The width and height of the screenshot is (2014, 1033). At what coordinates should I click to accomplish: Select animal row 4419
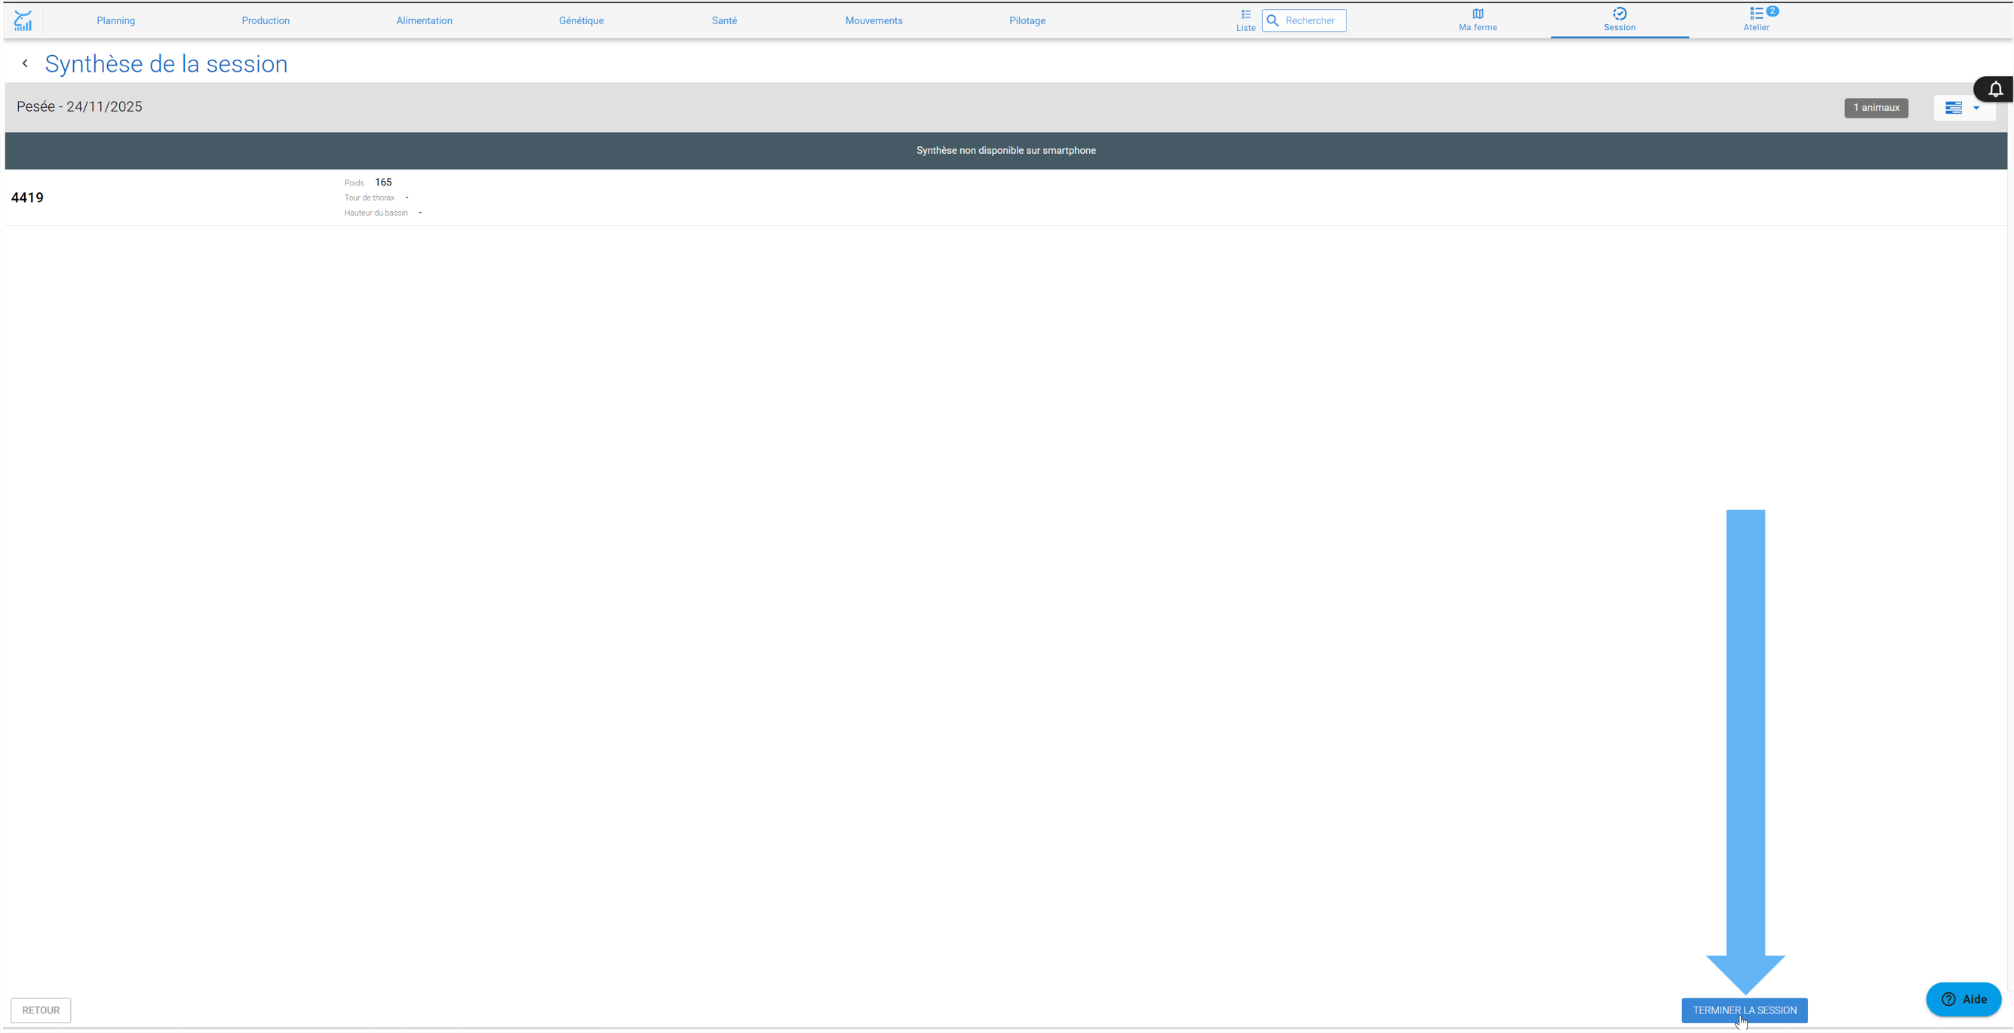1005,198
